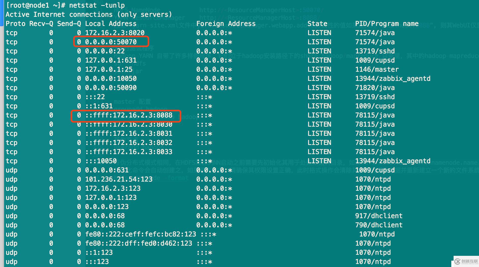The height and width of the screenshot is (267, 479).
Task: Click the 'Local Address' column header
Action: pos(111,24)
